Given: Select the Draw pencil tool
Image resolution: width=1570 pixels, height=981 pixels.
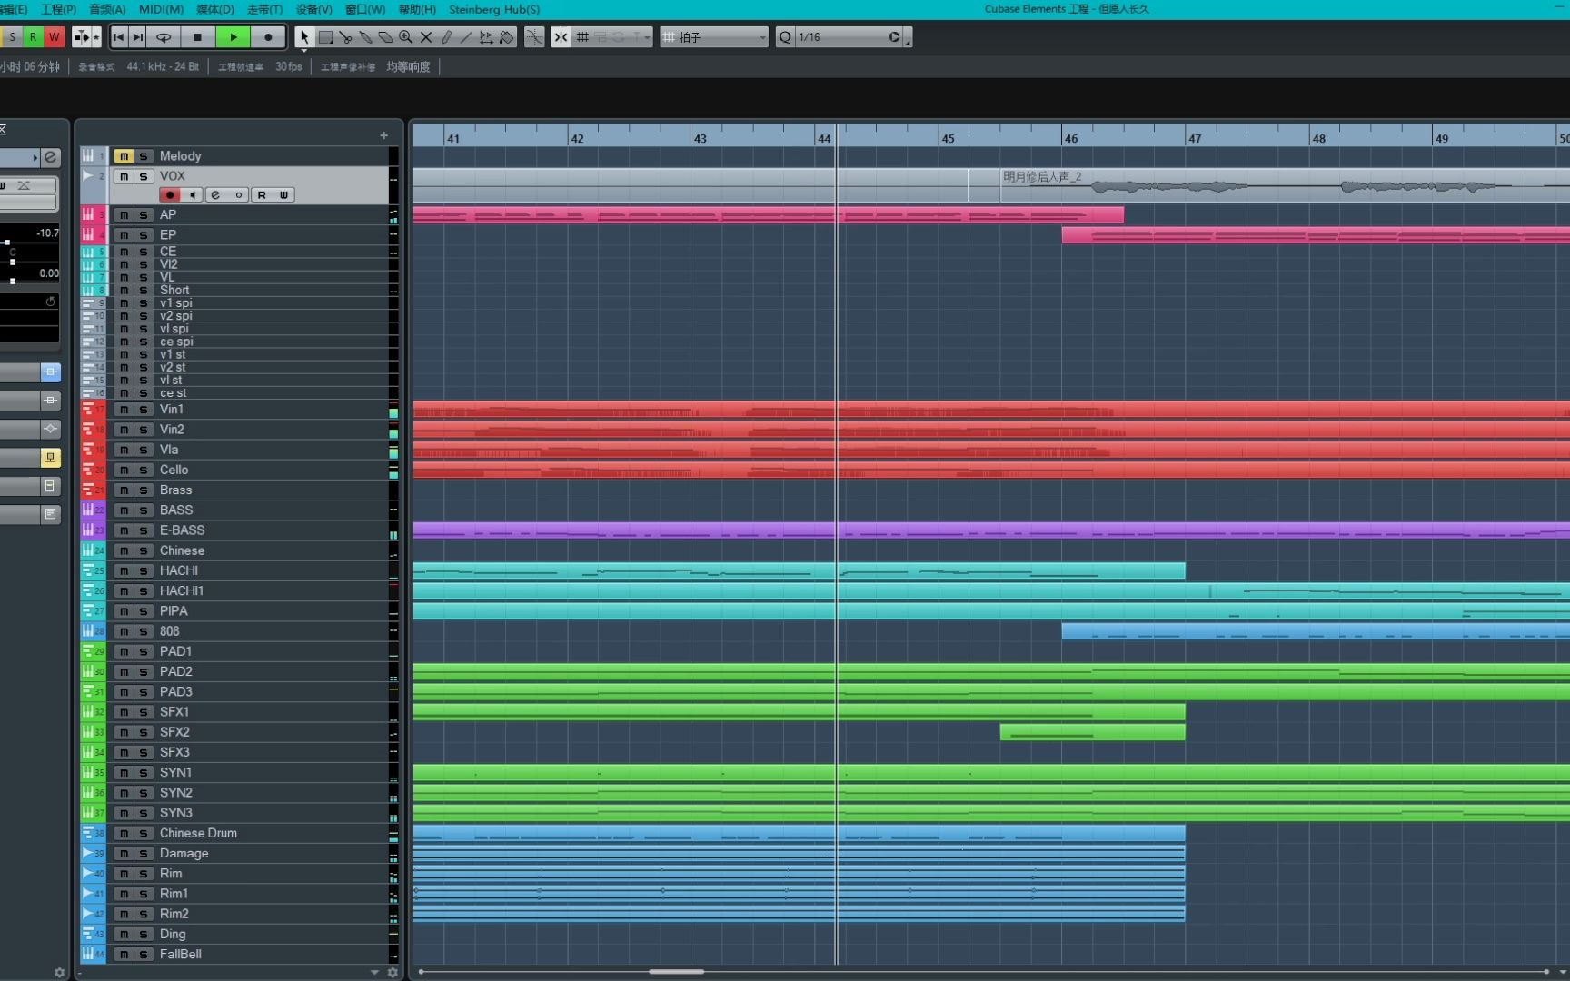Looking at the screenshot, I should [446, 37].
